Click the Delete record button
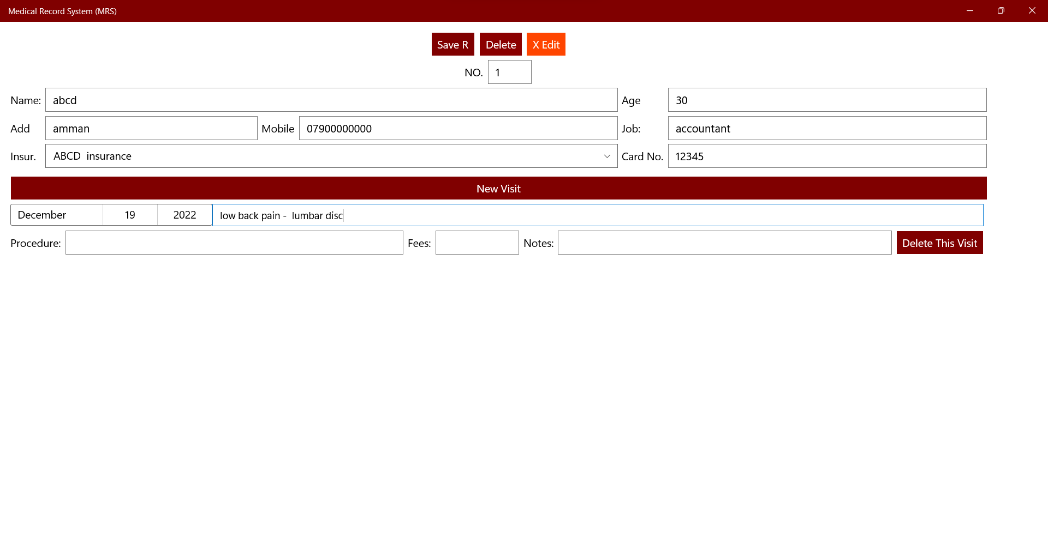 pos(501,44)
